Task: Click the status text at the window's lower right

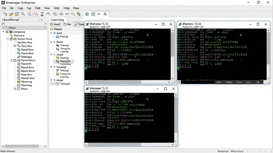Action: [x=230, y=151]
